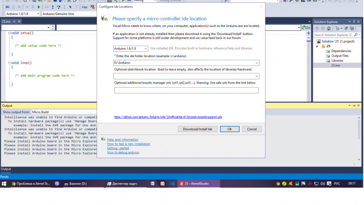Viewport: 364px width, 205px height.
Task: Click Solution Explorer Collapse All icon
Action: click(x=346, y=28)
